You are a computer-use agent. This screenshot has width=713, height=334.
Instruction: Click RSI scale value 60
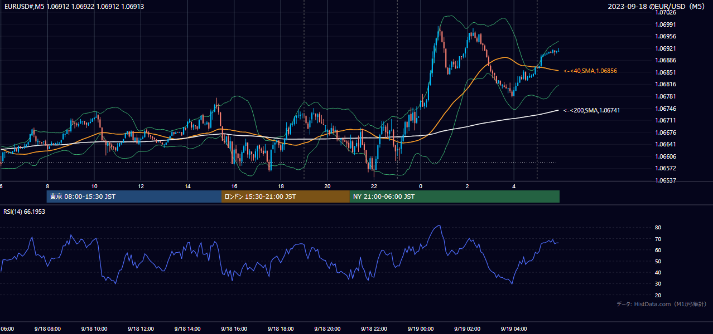coord(658,250)
